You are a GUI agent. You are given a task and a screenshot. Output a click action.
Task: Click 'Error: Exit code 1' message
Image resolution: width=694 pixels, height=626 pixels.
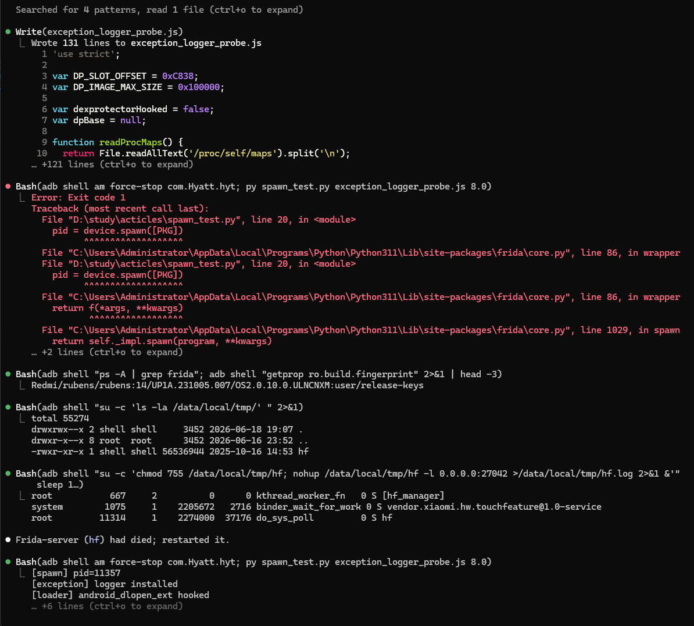coord(78,198)
